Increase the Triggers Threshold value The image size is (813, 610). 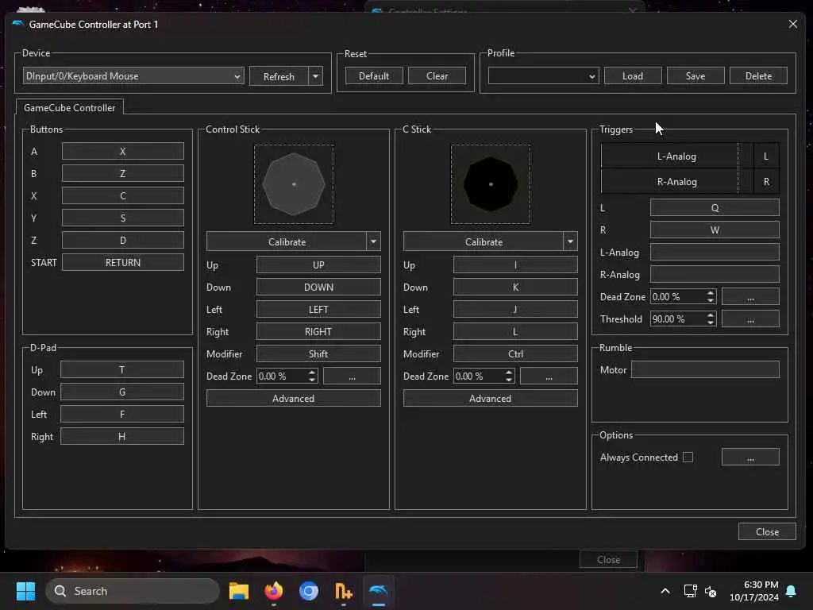(711, 315)
